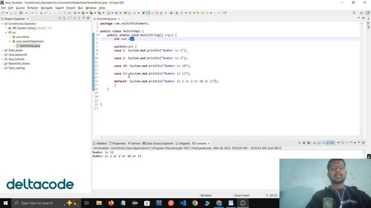
Task: Click Display Selected Console icon
Action: point(343,143)
